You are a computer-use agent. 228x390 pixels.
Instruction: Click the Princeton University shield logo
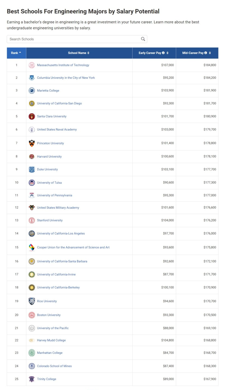32,143
